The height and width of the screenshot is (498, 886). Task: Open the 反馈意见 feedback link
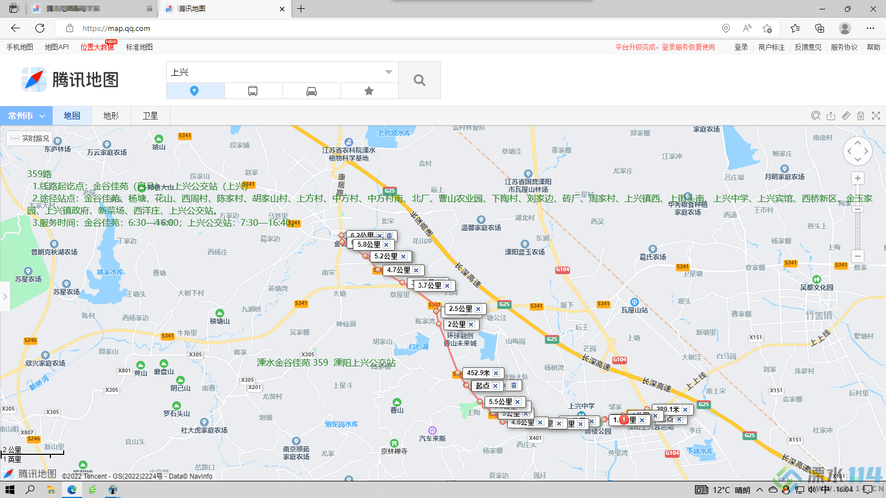click(x=808, y=47)
